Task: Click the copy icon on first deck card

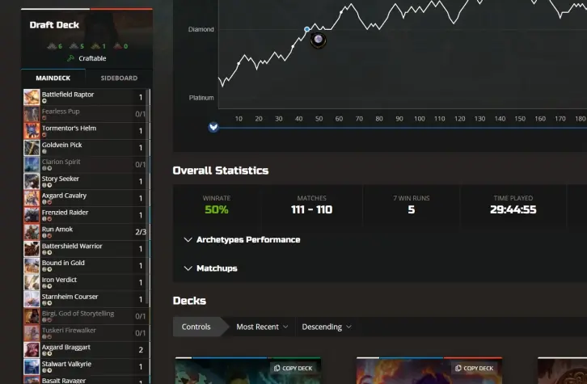Action: [x=277, y=368]
